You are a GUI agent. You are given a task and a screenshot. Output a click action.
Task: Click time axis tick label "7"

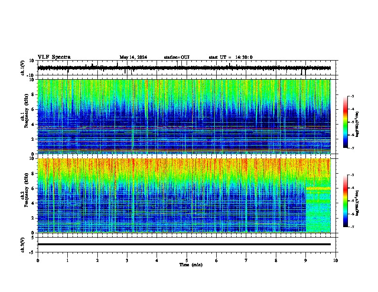click(246, 261)
